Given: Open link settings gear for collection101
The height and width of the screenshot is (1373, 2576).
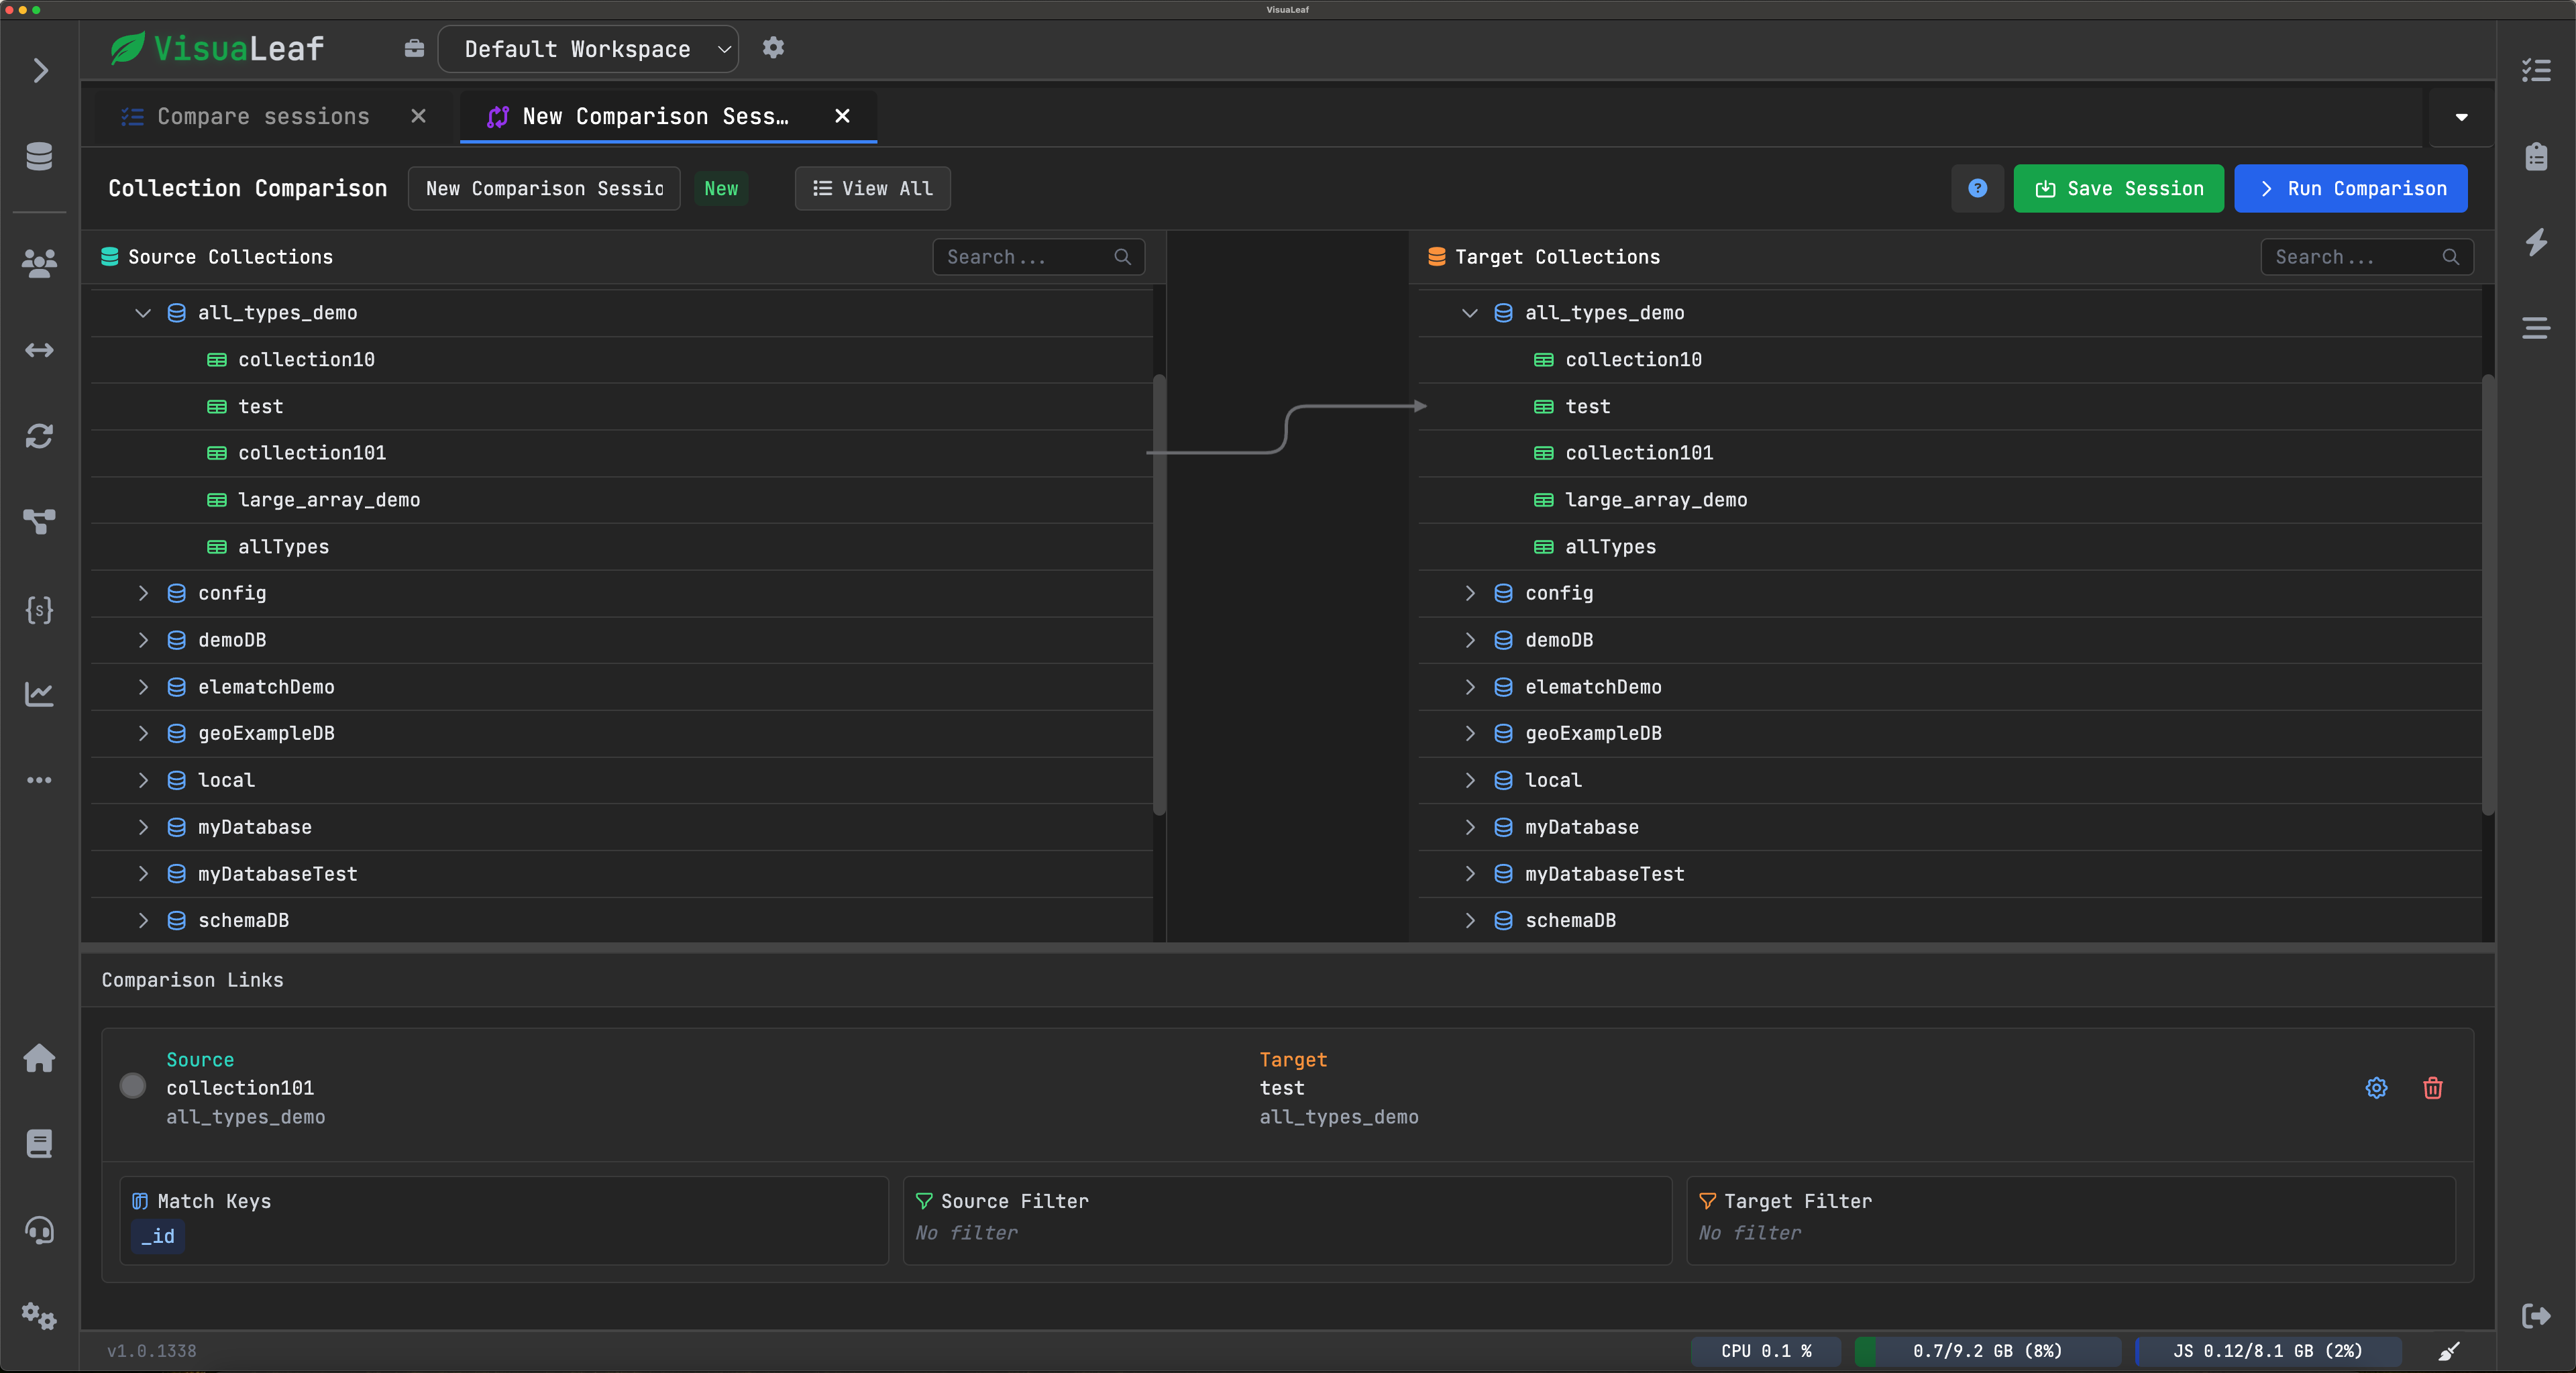Looking at the screenshot, I should 2376,1088.
